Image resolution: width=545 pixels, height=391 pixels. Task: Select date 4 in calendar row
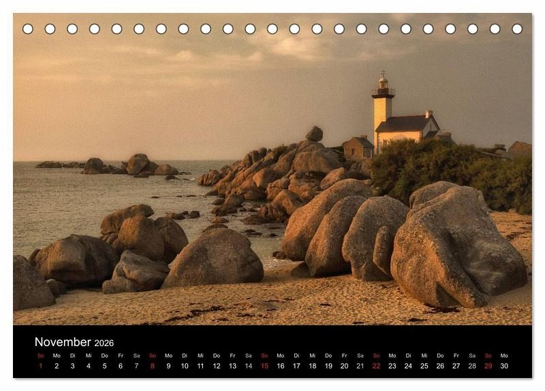click(89, 366)
